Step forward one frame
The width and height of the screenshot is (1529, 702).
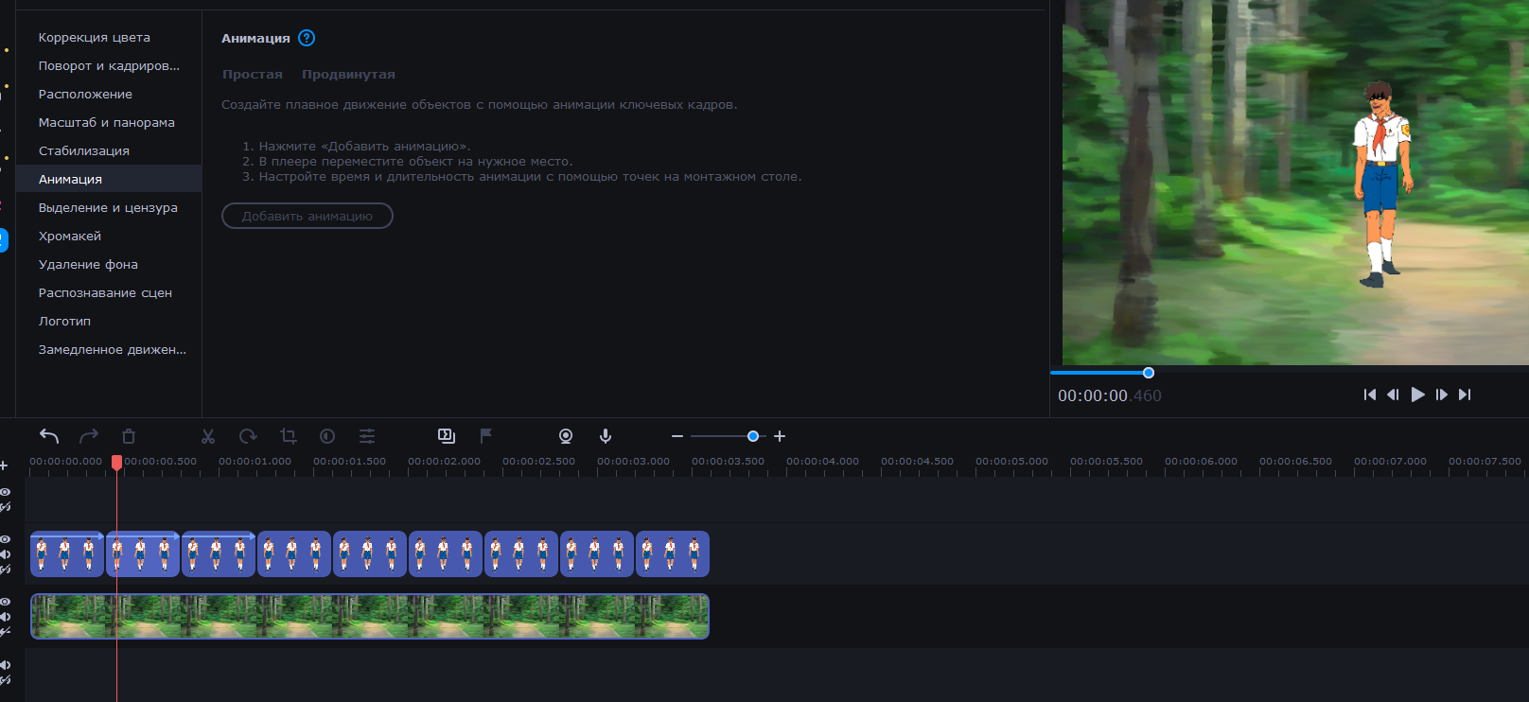tap(1441, 395)
